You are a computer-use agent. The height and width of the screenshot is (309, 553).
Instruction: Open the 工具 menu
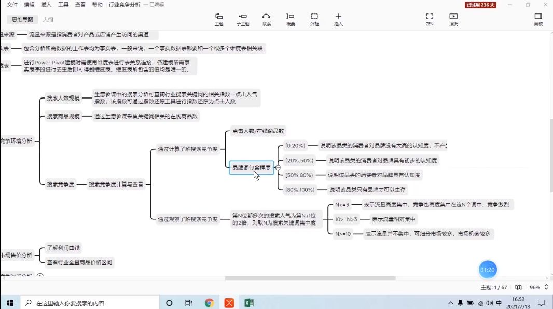(63, 5)
